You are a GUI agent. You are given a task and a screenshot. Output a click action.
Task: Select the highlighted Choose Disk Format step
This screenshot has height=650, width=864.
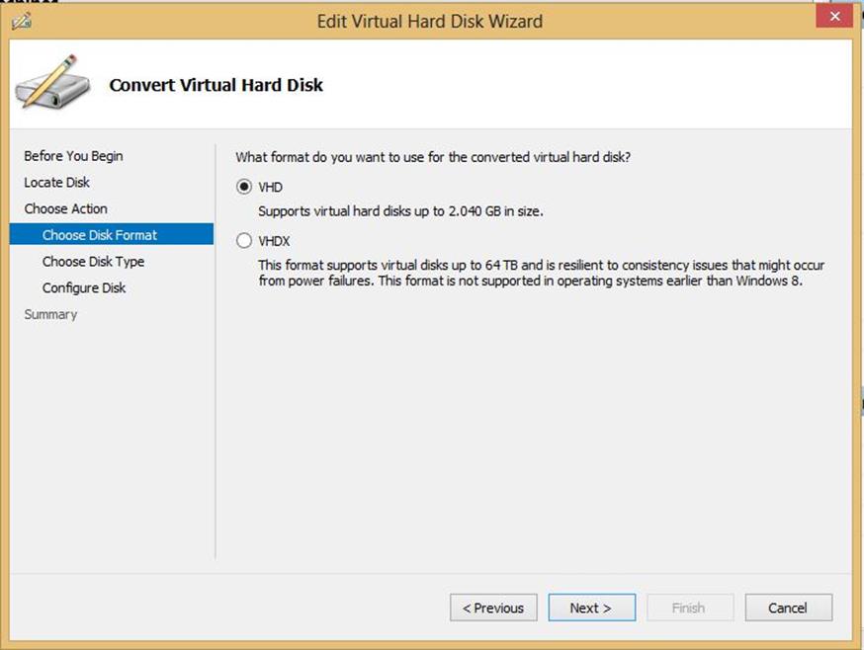(112, 234)
